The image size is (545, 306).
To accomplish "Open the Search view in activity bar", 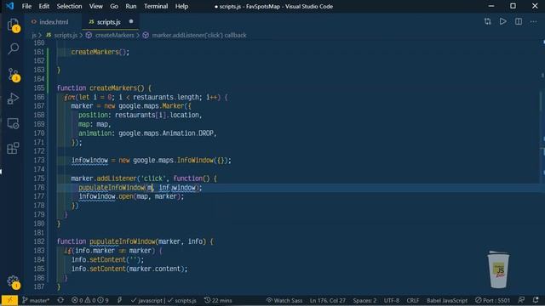I will 14,48.
